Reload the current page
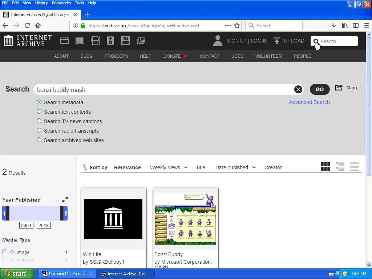Image resolution: width=372 pixels, height=279 pixels. pos(27,25)
